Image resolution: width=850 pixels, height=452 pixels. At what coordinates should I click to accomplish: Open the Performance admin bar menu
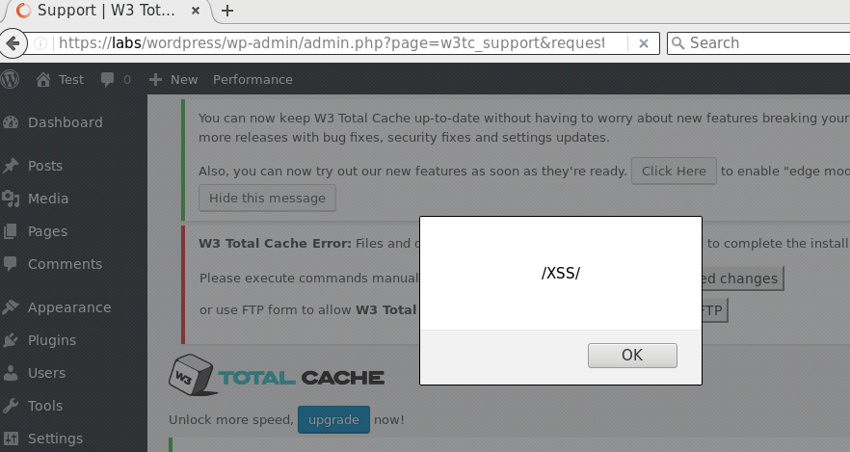tap(252, 79)
